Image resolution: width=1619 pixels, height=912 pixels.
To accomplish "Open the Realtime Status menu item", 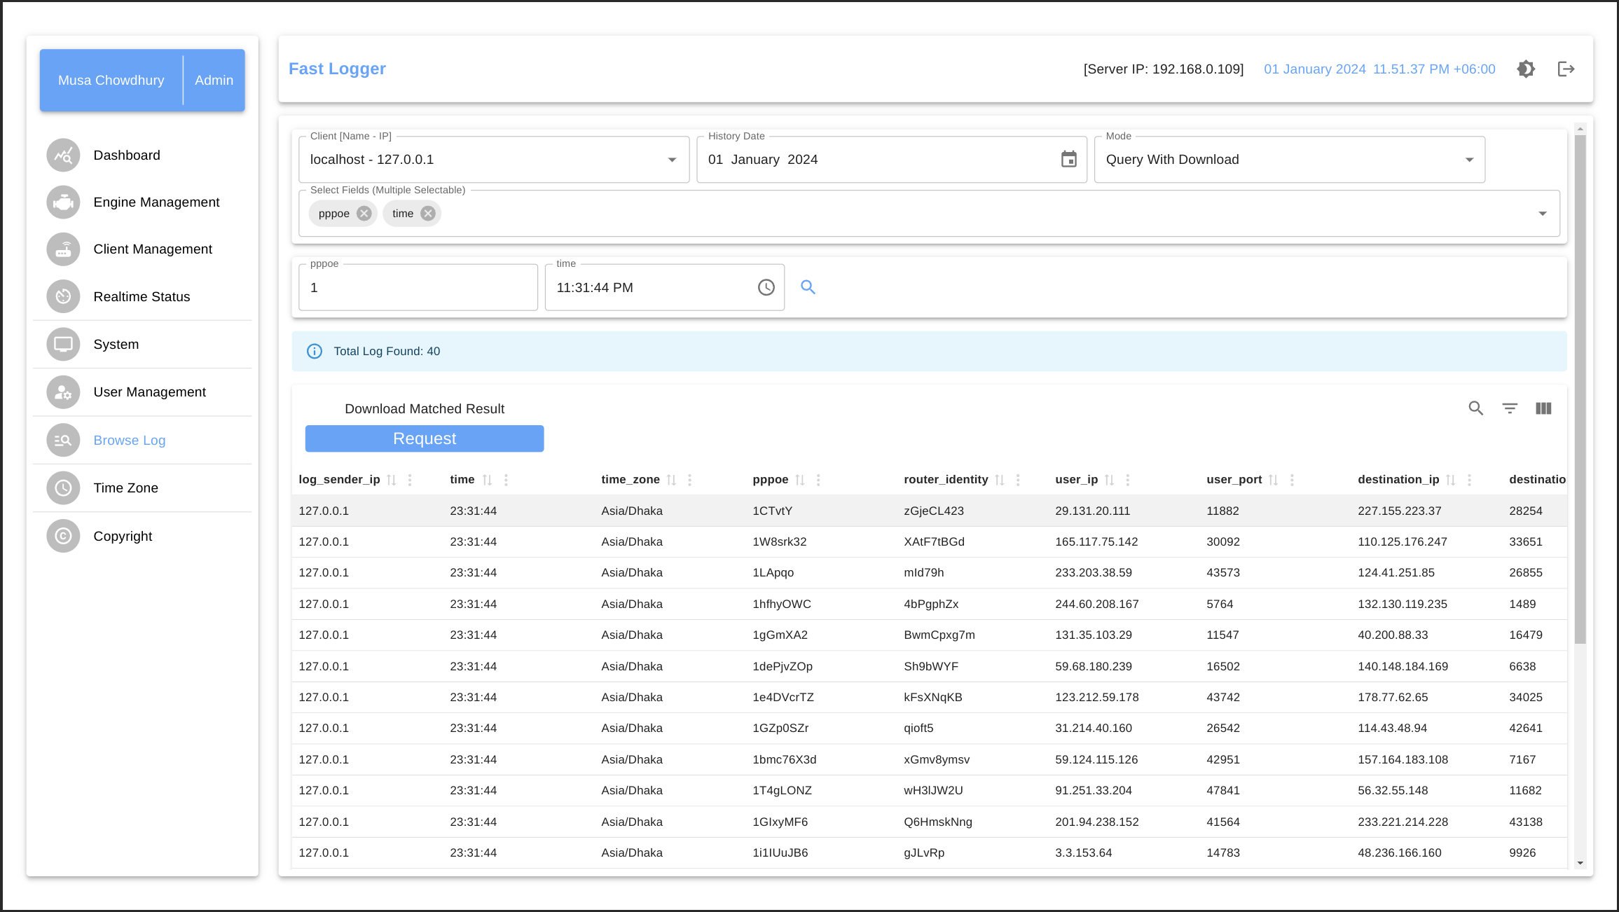I will [142, 297].
